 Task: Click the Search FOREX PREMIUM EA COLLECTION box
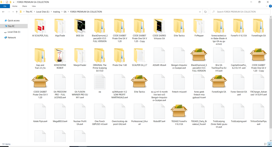pyautogui.click(x=240, y=12)
